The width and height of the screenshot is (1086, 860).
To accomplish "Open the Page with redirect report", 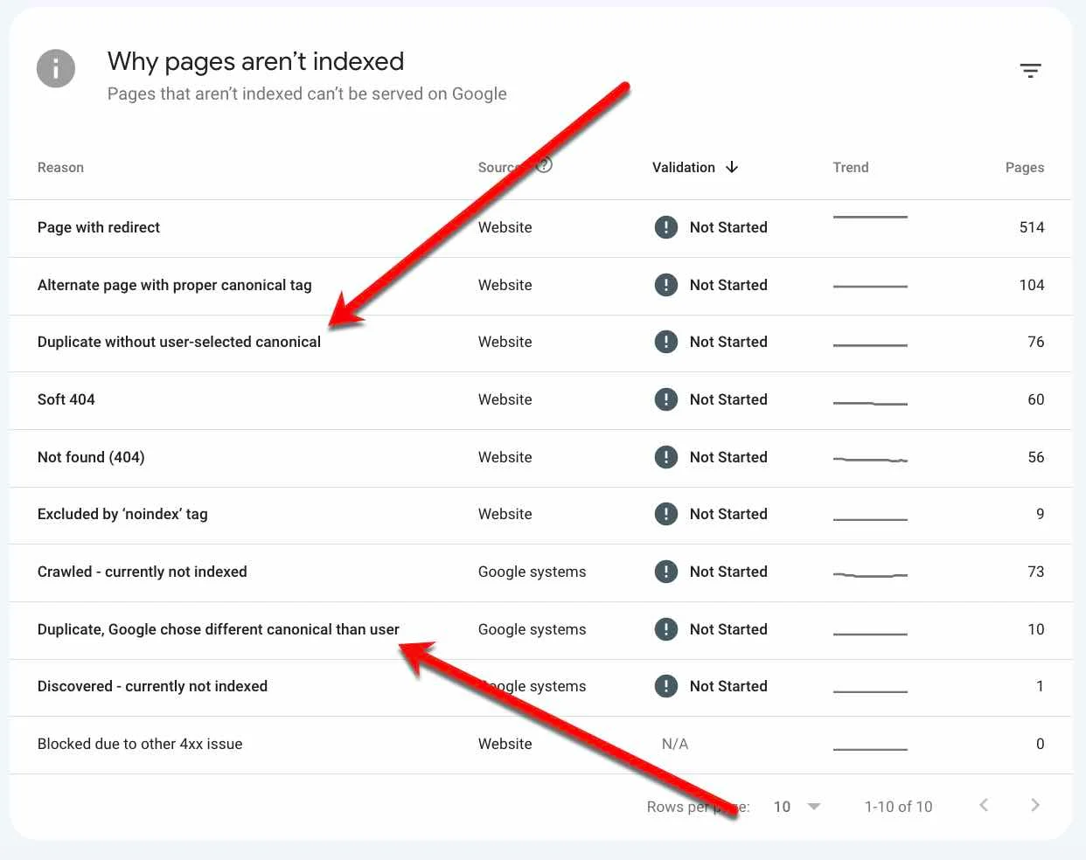I will coord(98,227).
